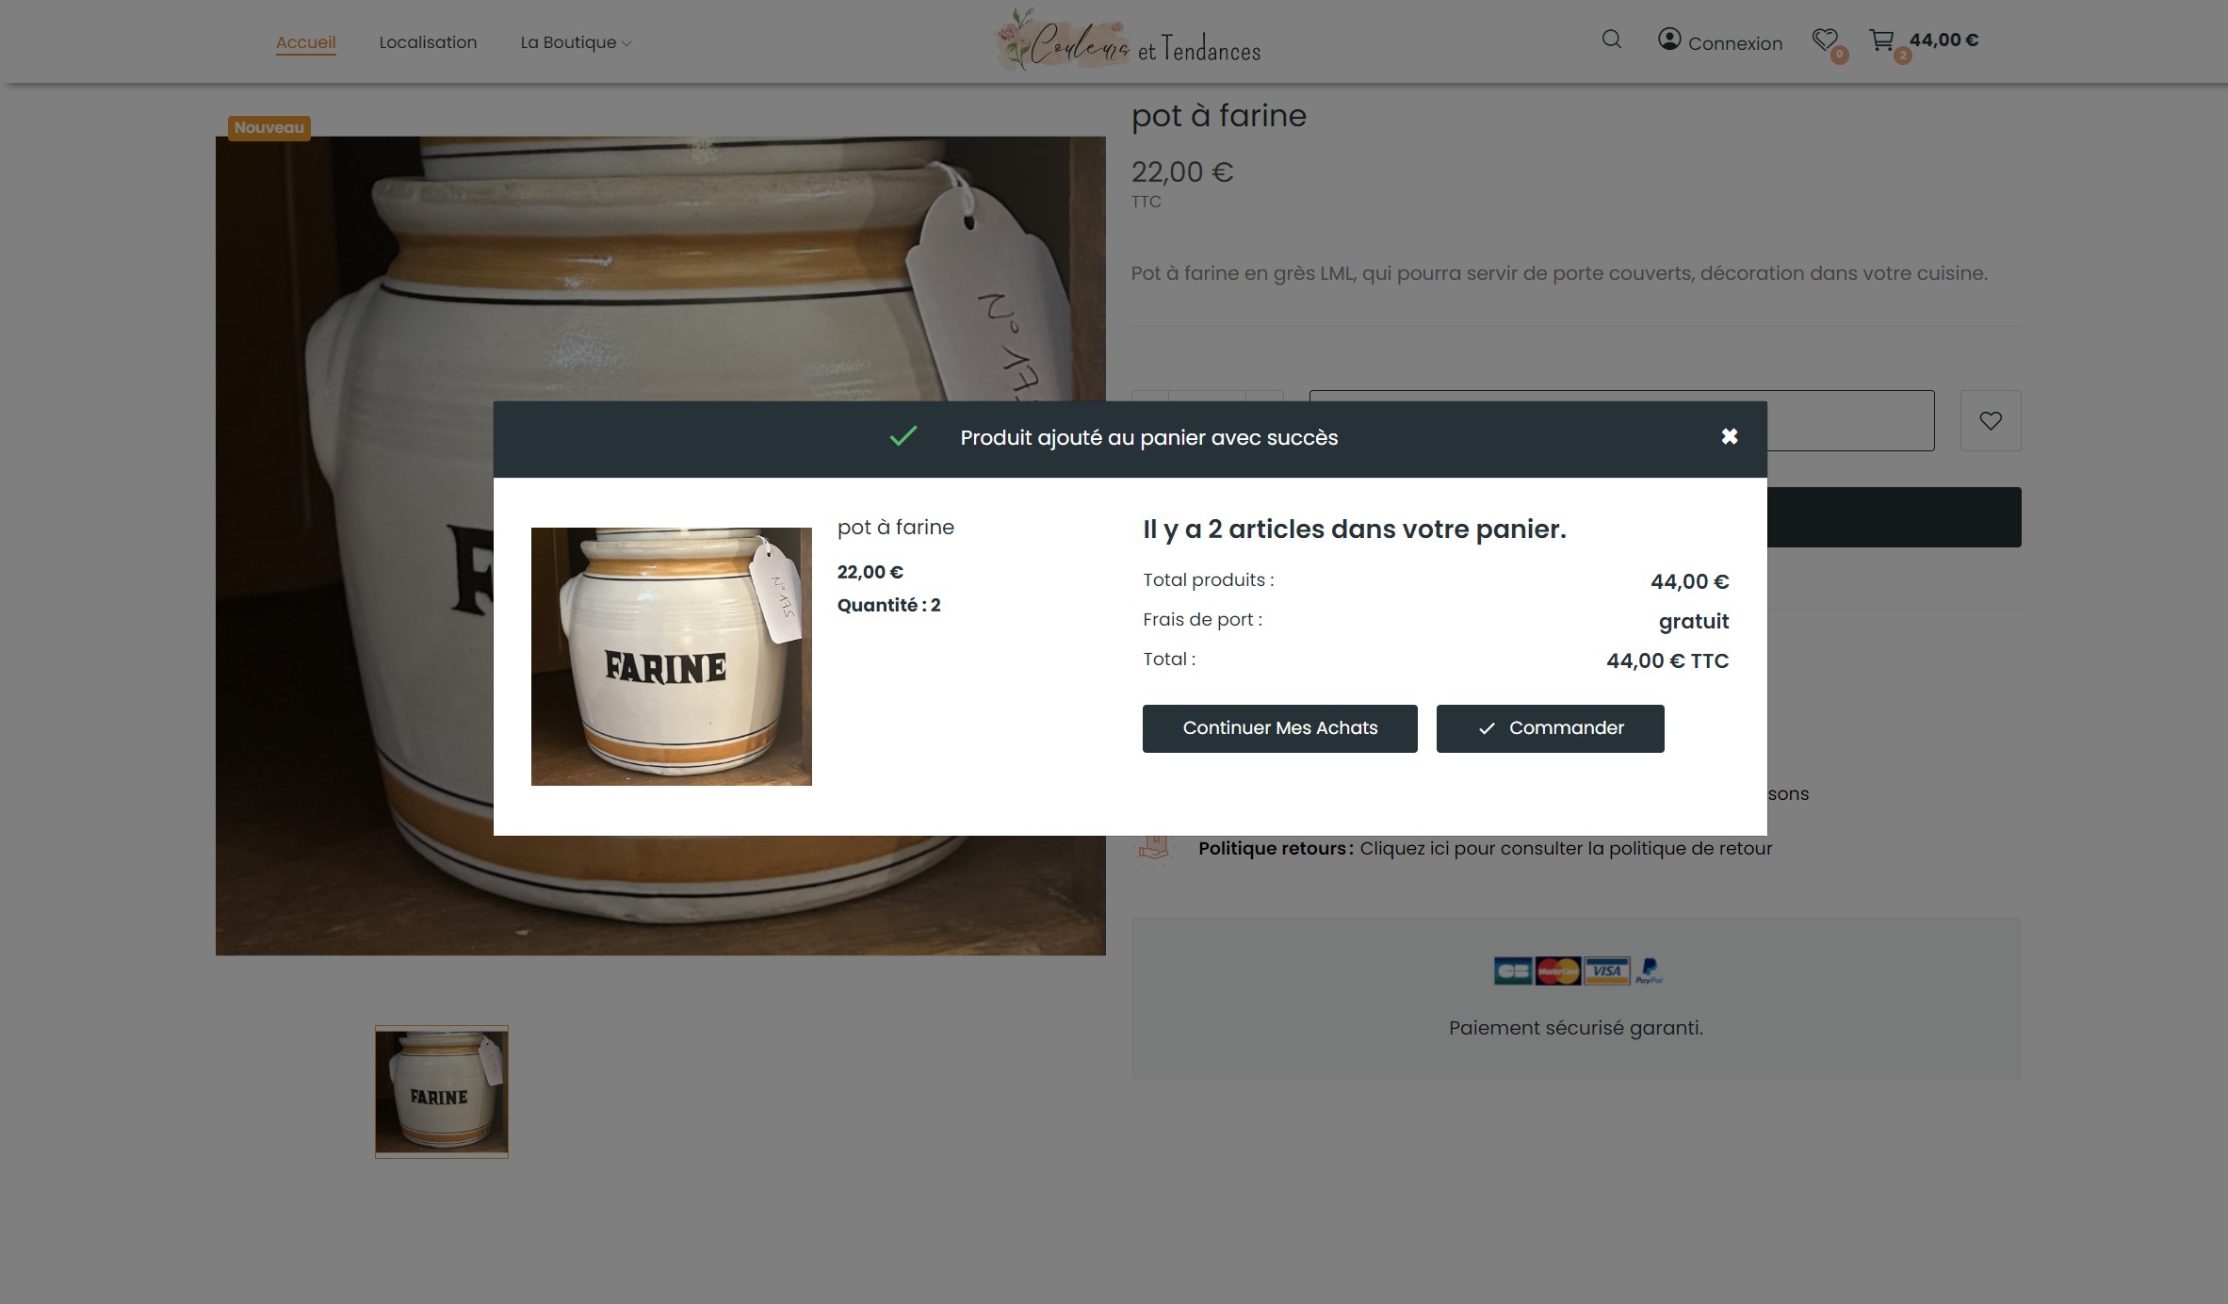2228x1304 pixels.
Task: Go to the Accueil menu item
Action: 305,42
